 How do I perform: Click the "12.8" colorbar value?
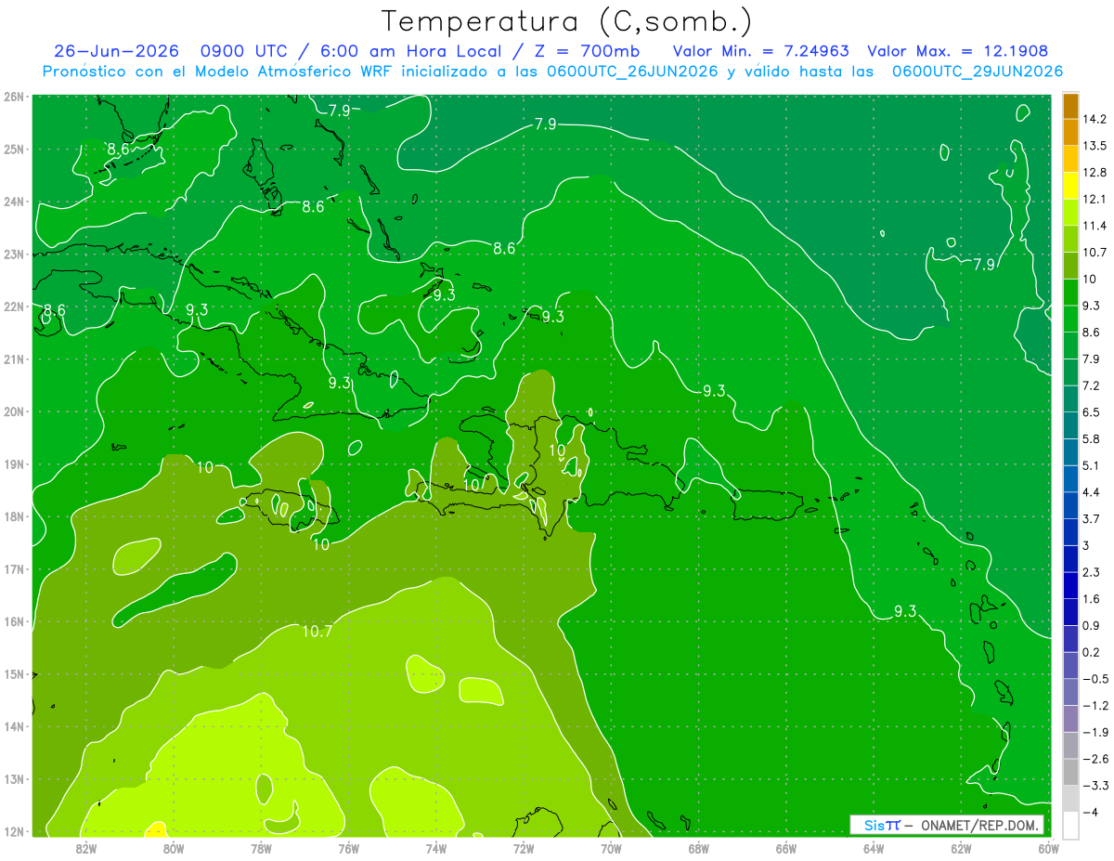point(1093,172)
